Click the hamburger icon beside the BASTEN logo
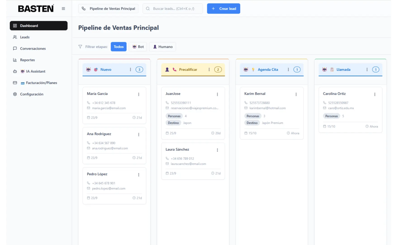This screenshot has width=398, height=245. pyautogui.click(x=63, y=8)
